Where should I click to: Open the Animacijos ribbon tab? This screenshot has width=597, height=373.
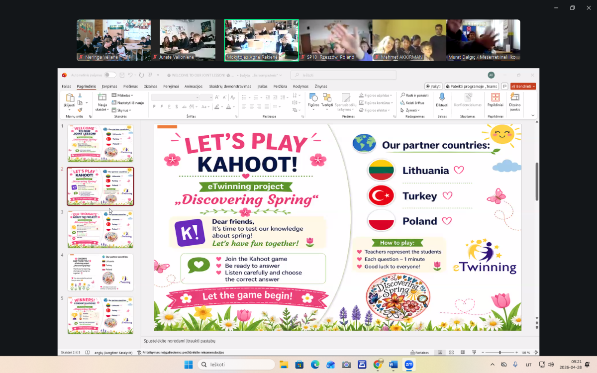pos(193,87)
